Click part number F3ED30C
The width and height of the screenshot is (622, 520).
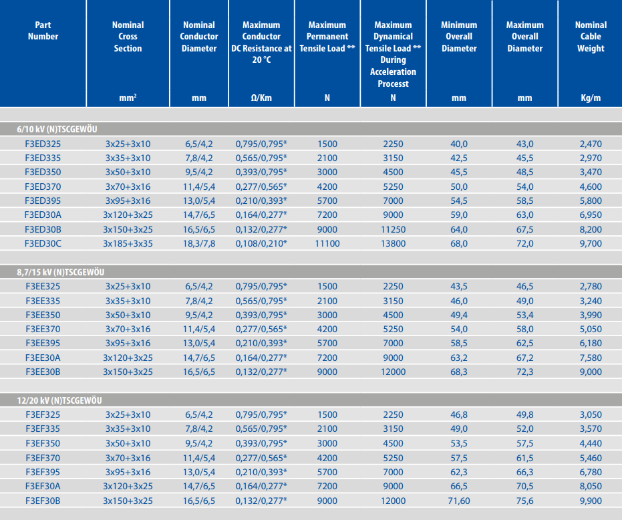click(x=43, y=243)
